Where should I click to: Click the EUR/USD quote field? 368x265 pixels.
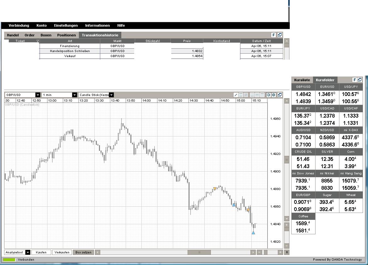[x=327, y=94]
